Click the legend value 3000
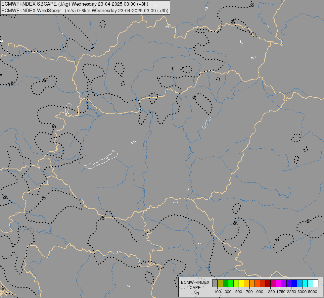The height and width of the screenshot is (298, 324). click(302, 292)
